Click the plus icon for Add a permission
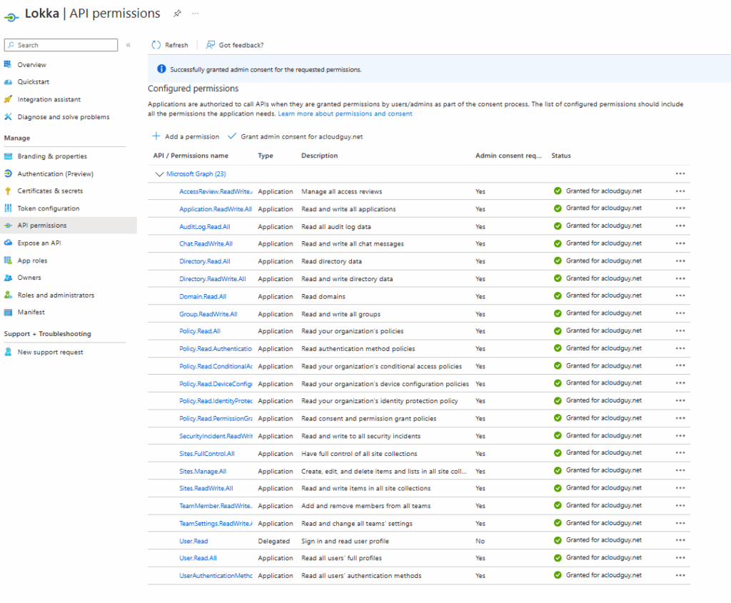 tap(156, 136)
